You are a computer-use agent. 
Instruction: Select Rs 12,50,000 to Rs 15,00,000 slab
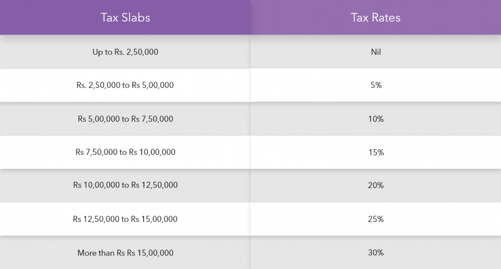pyautogui.click(x=125, y=219)
